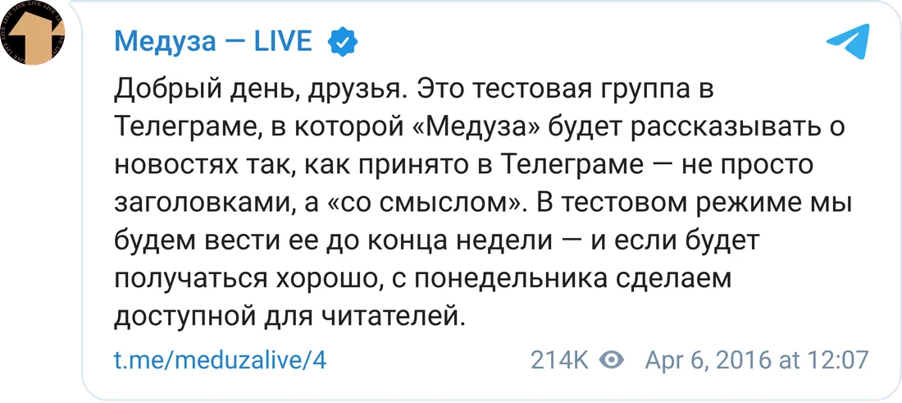Click the blue verified checkmark badge
This screenshot has height=403, width=902.
pos(343,42)
